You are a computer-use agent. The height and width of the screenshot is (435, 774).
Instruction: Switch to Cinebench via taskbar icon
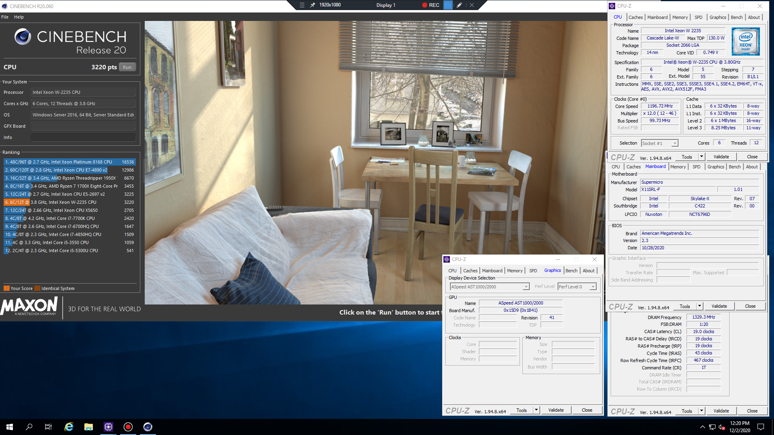148,427
